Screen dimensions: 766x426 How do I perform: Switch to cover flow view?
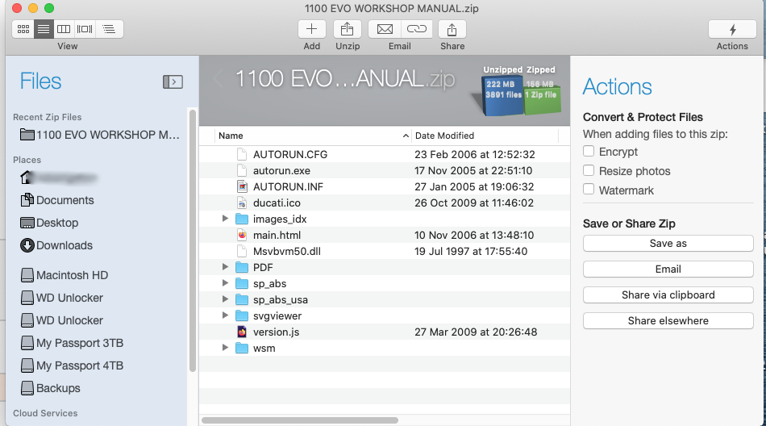[85, 29]
